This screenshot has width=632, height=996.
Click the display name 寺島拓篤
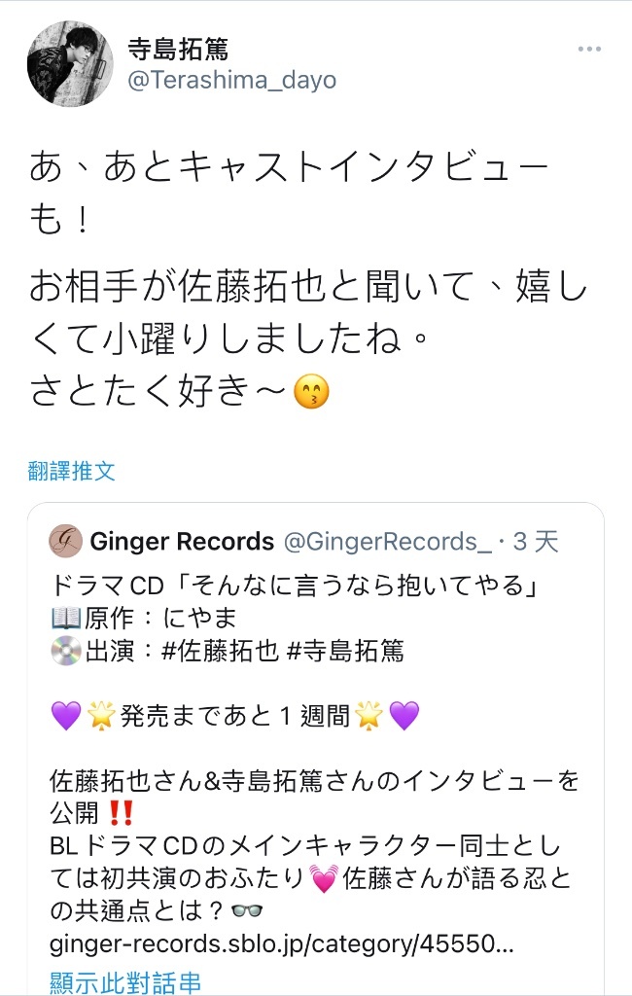178,49
